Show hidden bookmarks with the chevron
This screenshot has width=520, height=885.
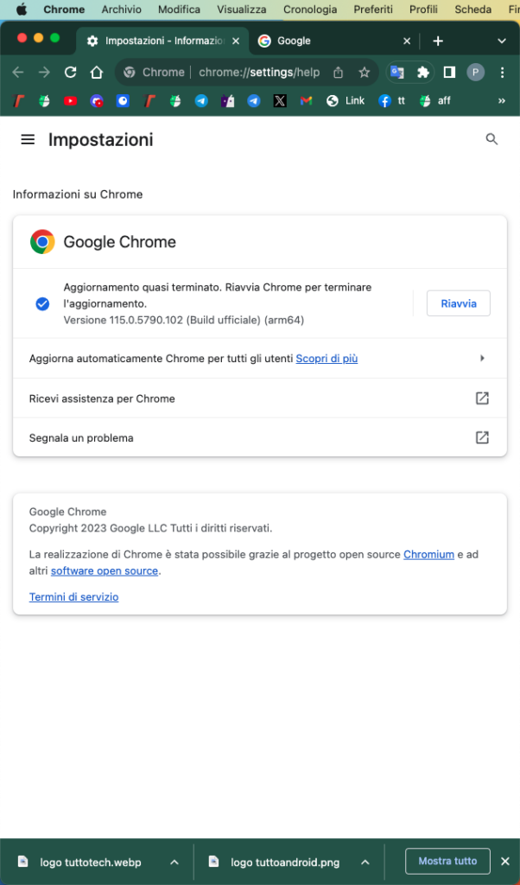502,101
